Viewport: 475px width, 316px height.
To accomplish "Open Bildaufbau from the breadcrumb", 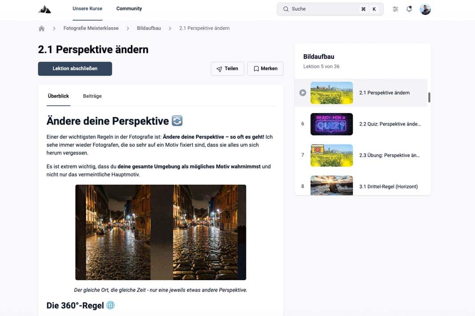I will [x=149, y=28].
